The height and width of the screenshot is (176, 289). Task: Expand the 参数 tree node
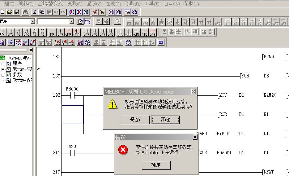(x=3, y=75)
